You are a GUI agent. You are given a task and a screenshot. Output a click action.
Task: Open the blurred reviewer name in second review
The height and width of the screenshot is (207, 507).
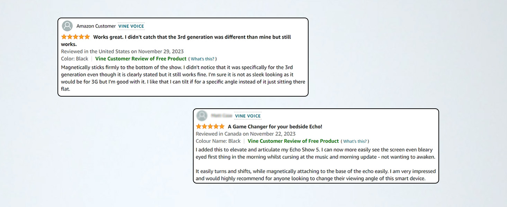tap(221, 116)
